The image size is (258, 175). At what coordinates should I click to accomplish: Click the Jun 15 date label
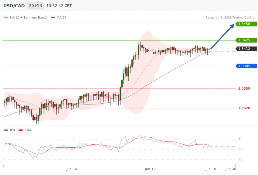click(x=150, y=169)
